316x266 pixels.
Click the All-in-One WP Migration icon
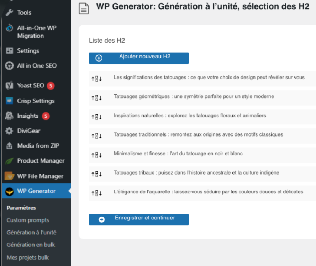click(x=9, y=28)
